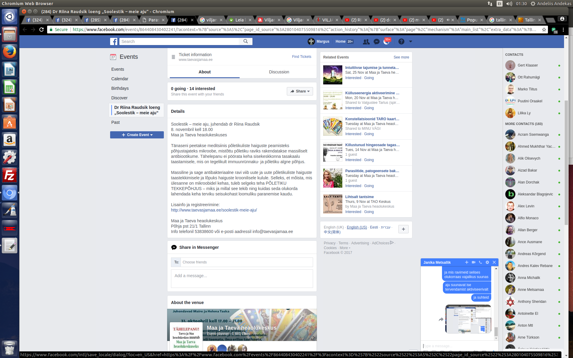Click Messenger icon in Share in Messenger
The width and height of the screenshot is (573, 358).
pos(174,247)
